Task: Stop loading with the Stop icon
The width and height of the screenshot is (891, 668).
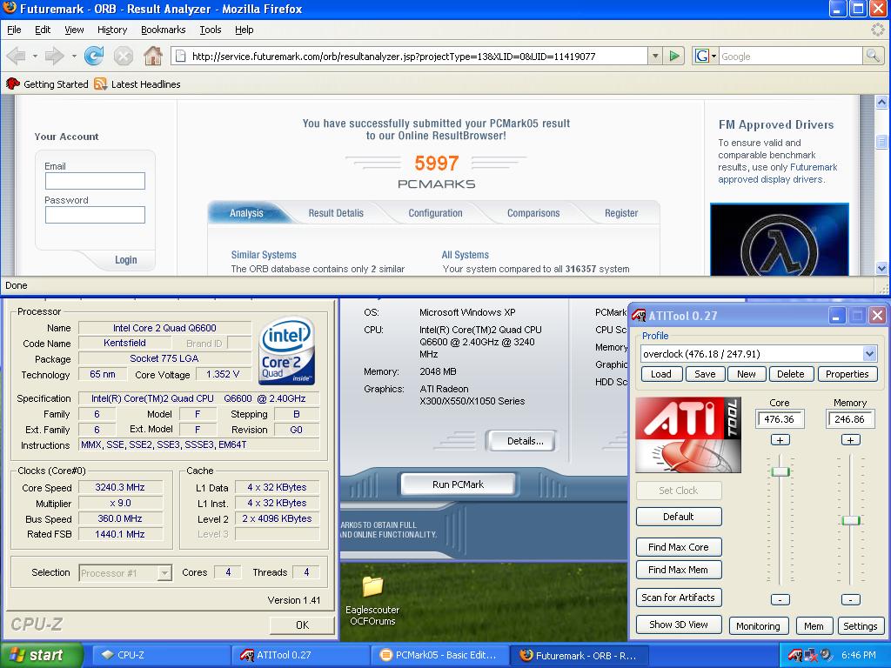Action: tap(123, 56)
